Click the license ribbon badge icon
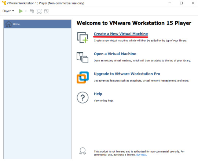 (82, 151)
